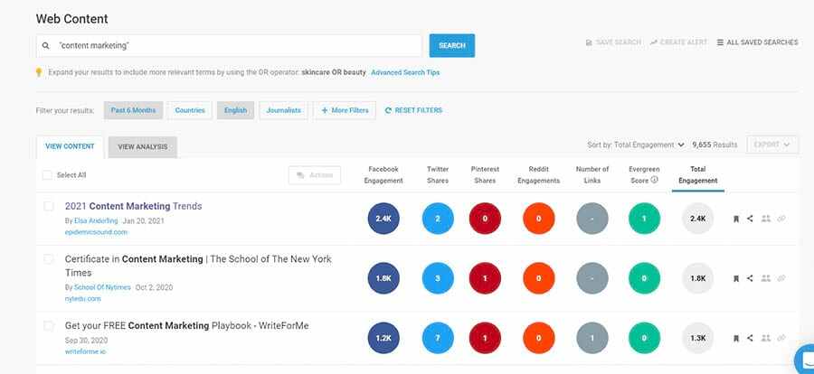Click the people icon on the 2021 Content Marketing Trends row
This screenshot has height=374, width=814.
[766, 219]
